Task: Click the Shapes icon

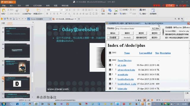Action: [x=110, y=10]
